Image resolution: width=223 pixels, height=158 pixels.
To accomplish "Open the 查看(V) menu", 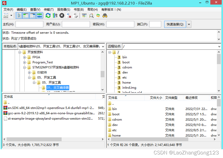I will [x=35, y=10].
